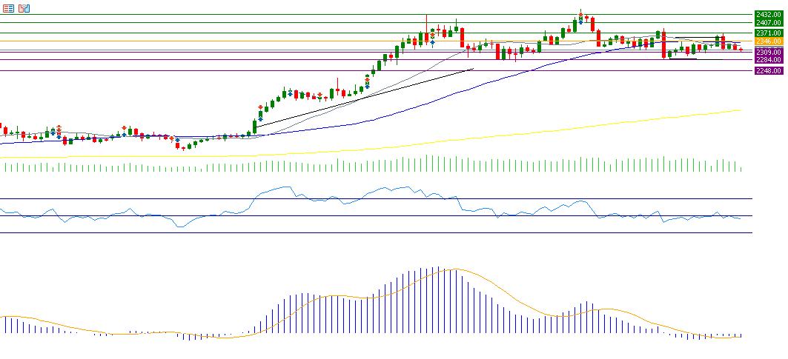
Task: Select the 2432.00 green price label
Action: (x=769, y=14)
